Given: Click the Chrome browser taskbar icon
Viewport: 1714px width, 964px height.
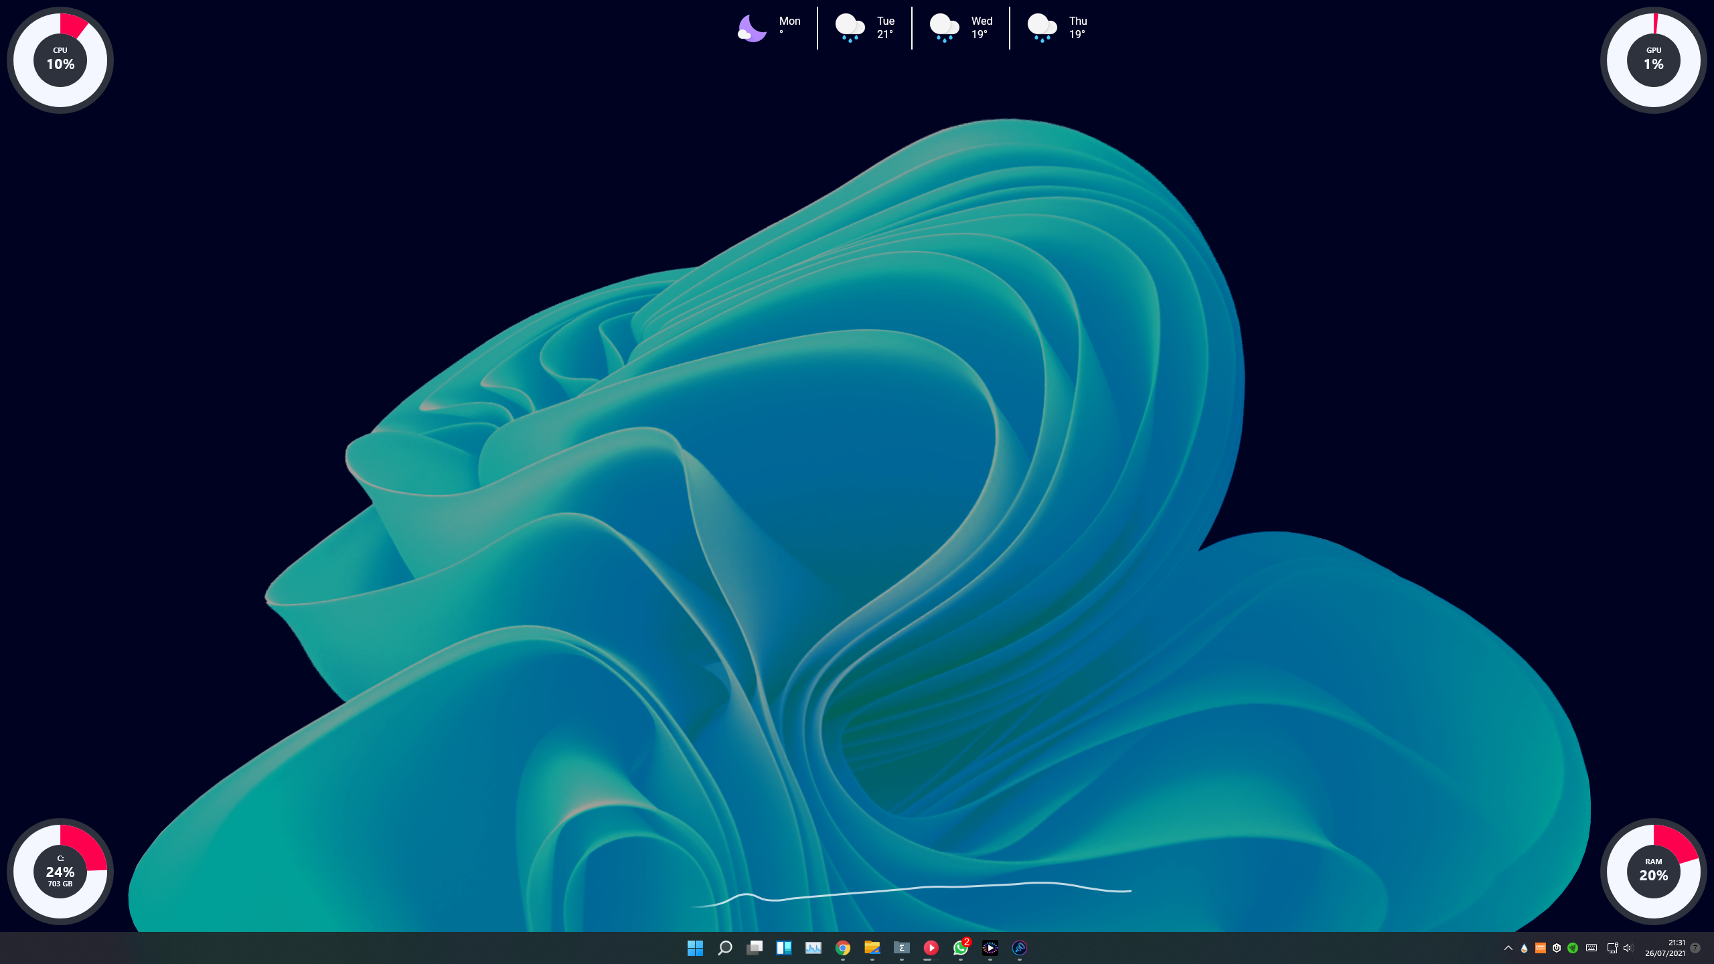Looking at the screenshot, I should tap(843, 947).
